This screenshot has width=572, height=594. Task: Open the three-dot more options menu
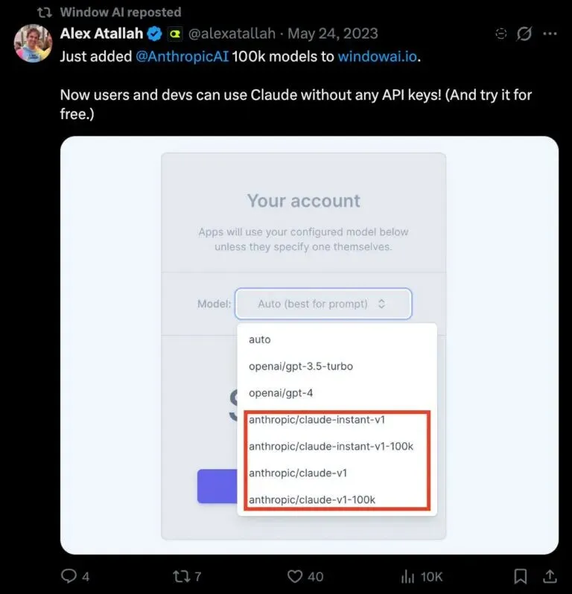pos(550,33)
